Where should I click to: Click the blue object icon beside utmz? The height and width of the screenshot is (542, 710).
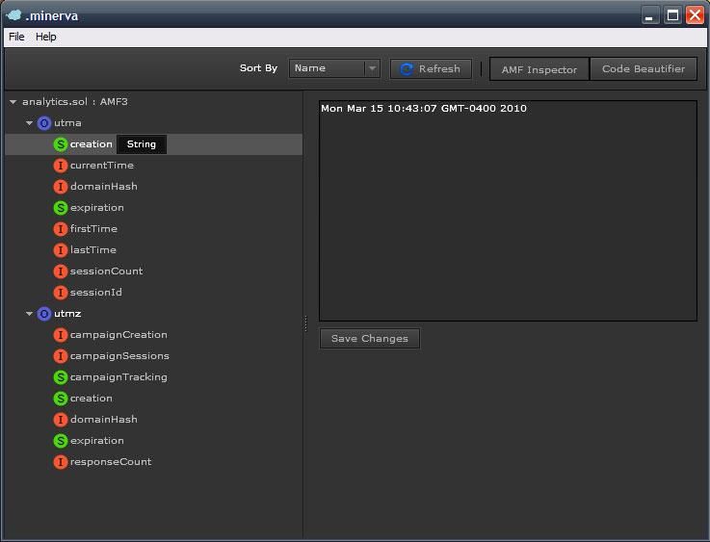(43, 314)
